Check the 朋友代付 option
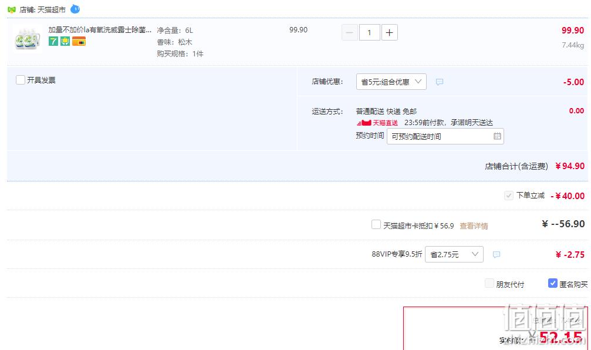Viewport: 591px width, 350px height. pos(489,284)
